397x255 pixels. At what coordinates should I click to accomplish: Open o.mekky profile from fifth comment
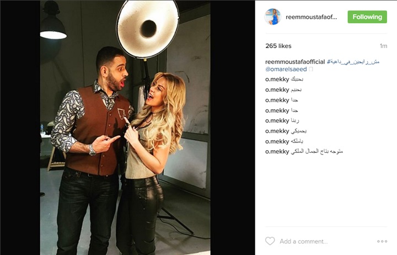click(277, 121)
